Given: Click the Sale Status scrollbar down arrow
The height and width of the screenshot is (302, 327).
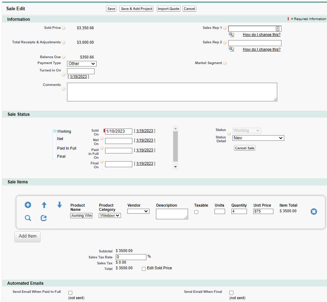Looking at the screenshot, I should 175,167.
